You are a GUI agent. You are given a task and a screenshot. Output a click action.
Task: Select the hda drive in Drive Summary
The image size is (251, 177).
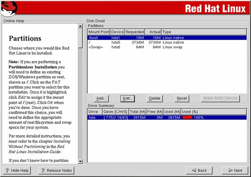coord(167,117)
